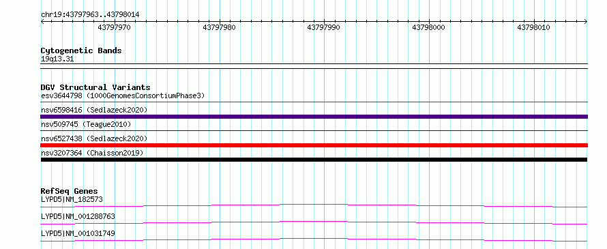Click the magenta NM_182573 transcript line
Screen dimensions: 607x249
pyautogui.click(x=314, y=205)
